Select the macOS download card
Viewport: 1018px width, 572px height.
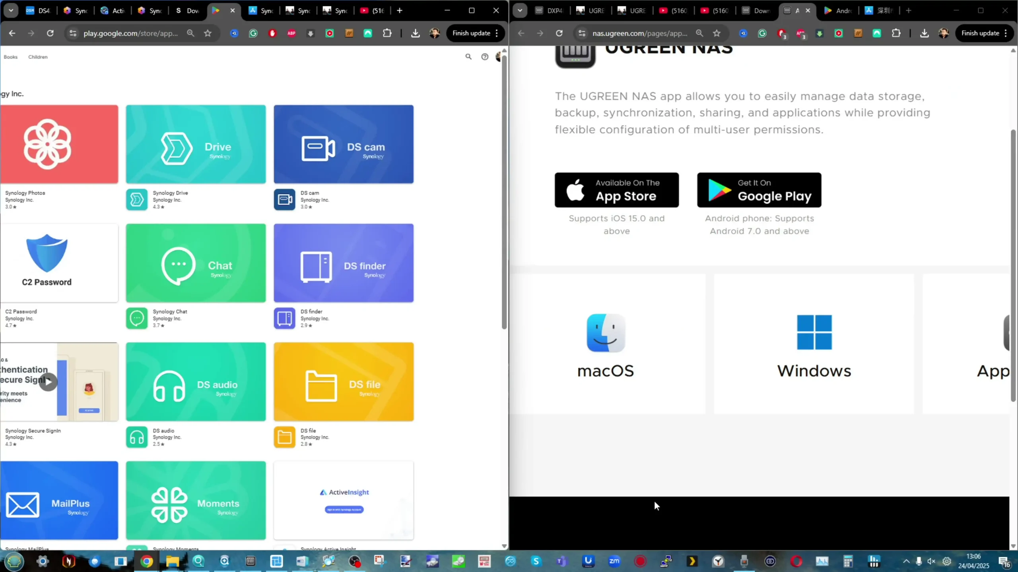click(608, 344)
